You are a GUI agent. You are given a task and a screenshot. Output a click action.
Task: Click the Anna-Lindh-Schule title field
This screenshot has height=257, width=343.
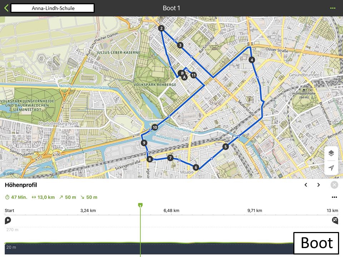coord(53,8)
